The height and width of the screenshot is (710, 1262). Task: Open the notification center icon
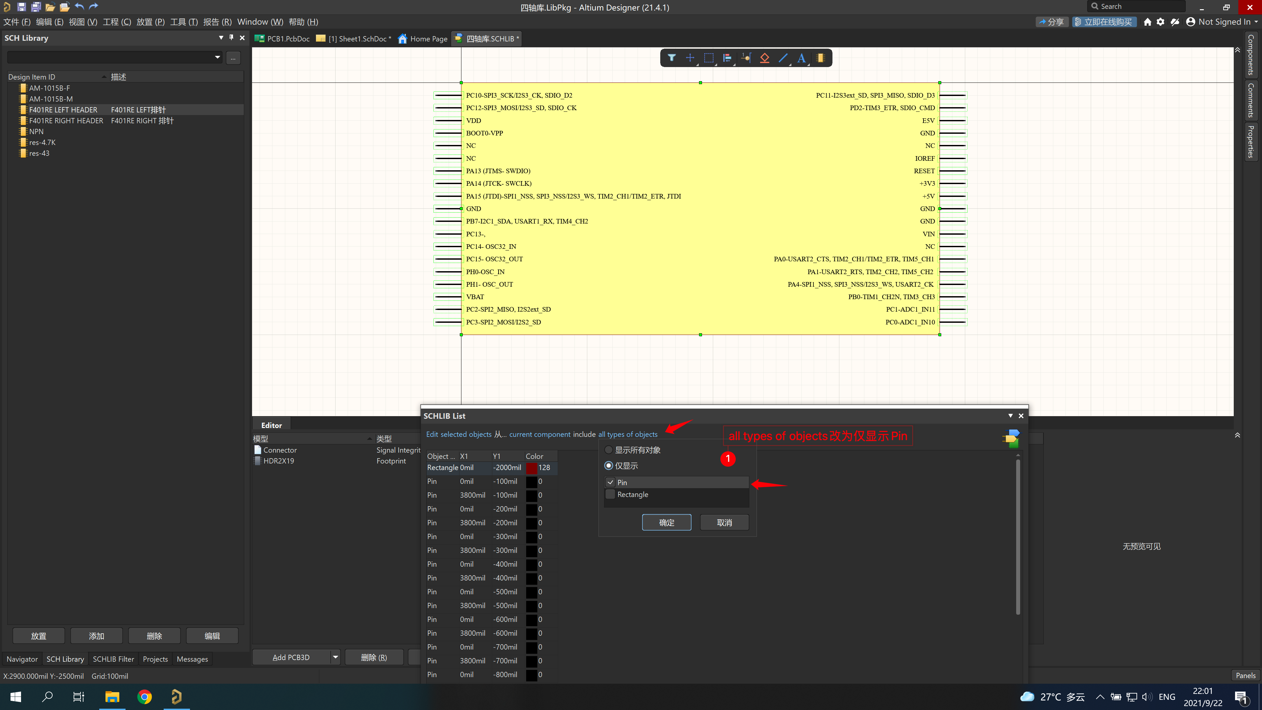[x=1241, y=697]
